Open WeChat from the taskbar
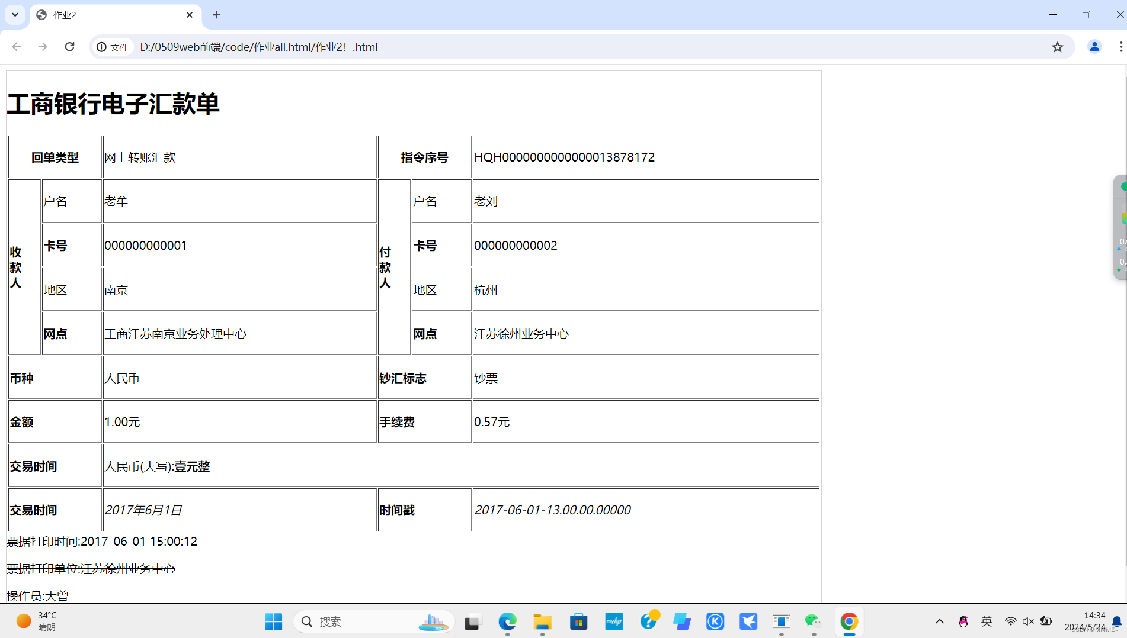Viewport: 1127px width, 638px height. click(814, 621)
